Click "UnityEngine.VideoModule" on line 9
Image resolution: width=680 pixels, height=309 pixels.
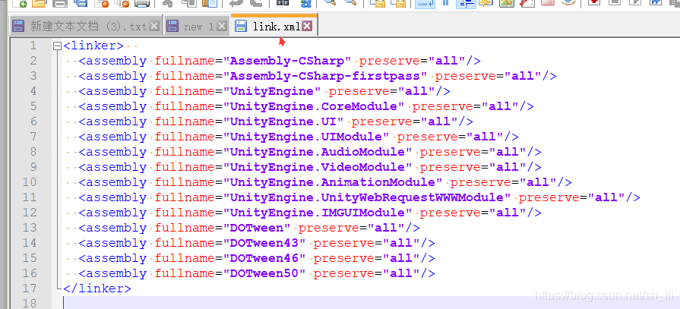[x=317, y=167]
